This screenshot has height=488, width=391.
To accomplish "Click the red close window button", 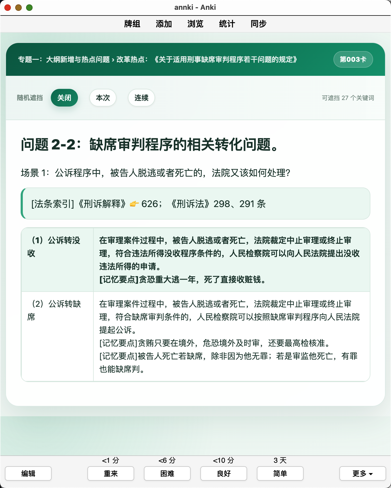I will [8, 8].
